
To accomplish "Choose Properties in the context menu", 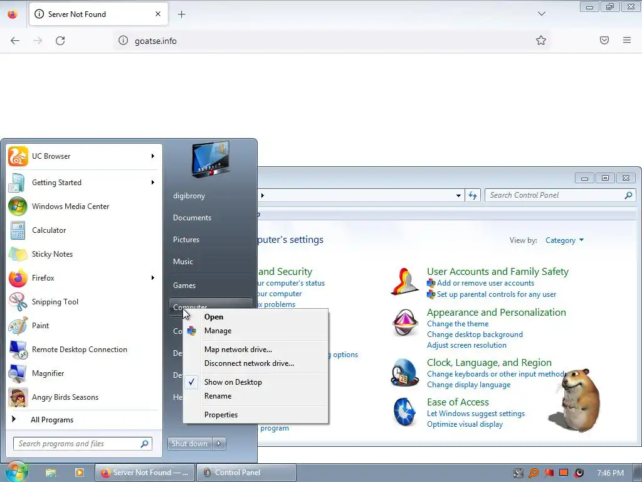I will click(256, 415).
